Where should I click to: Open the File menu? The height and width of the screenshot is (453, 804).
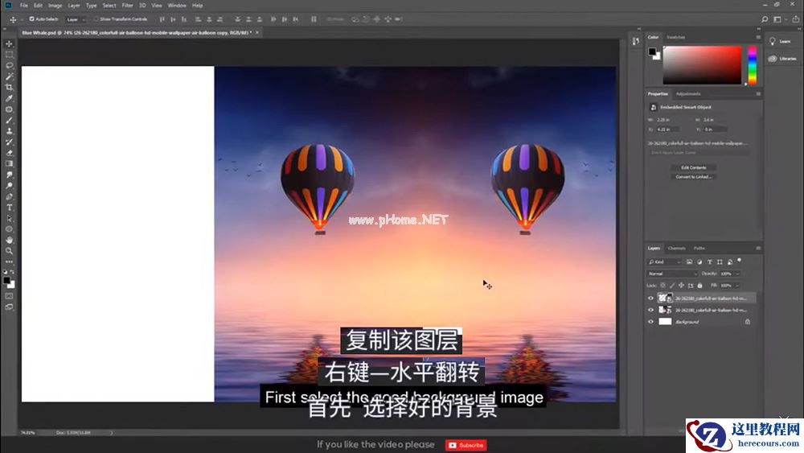coord(23,5)
